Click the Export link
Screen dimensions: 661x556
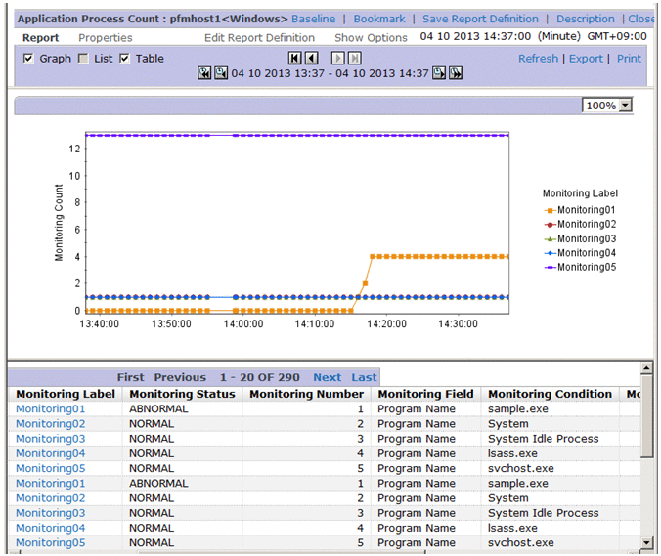586,59
